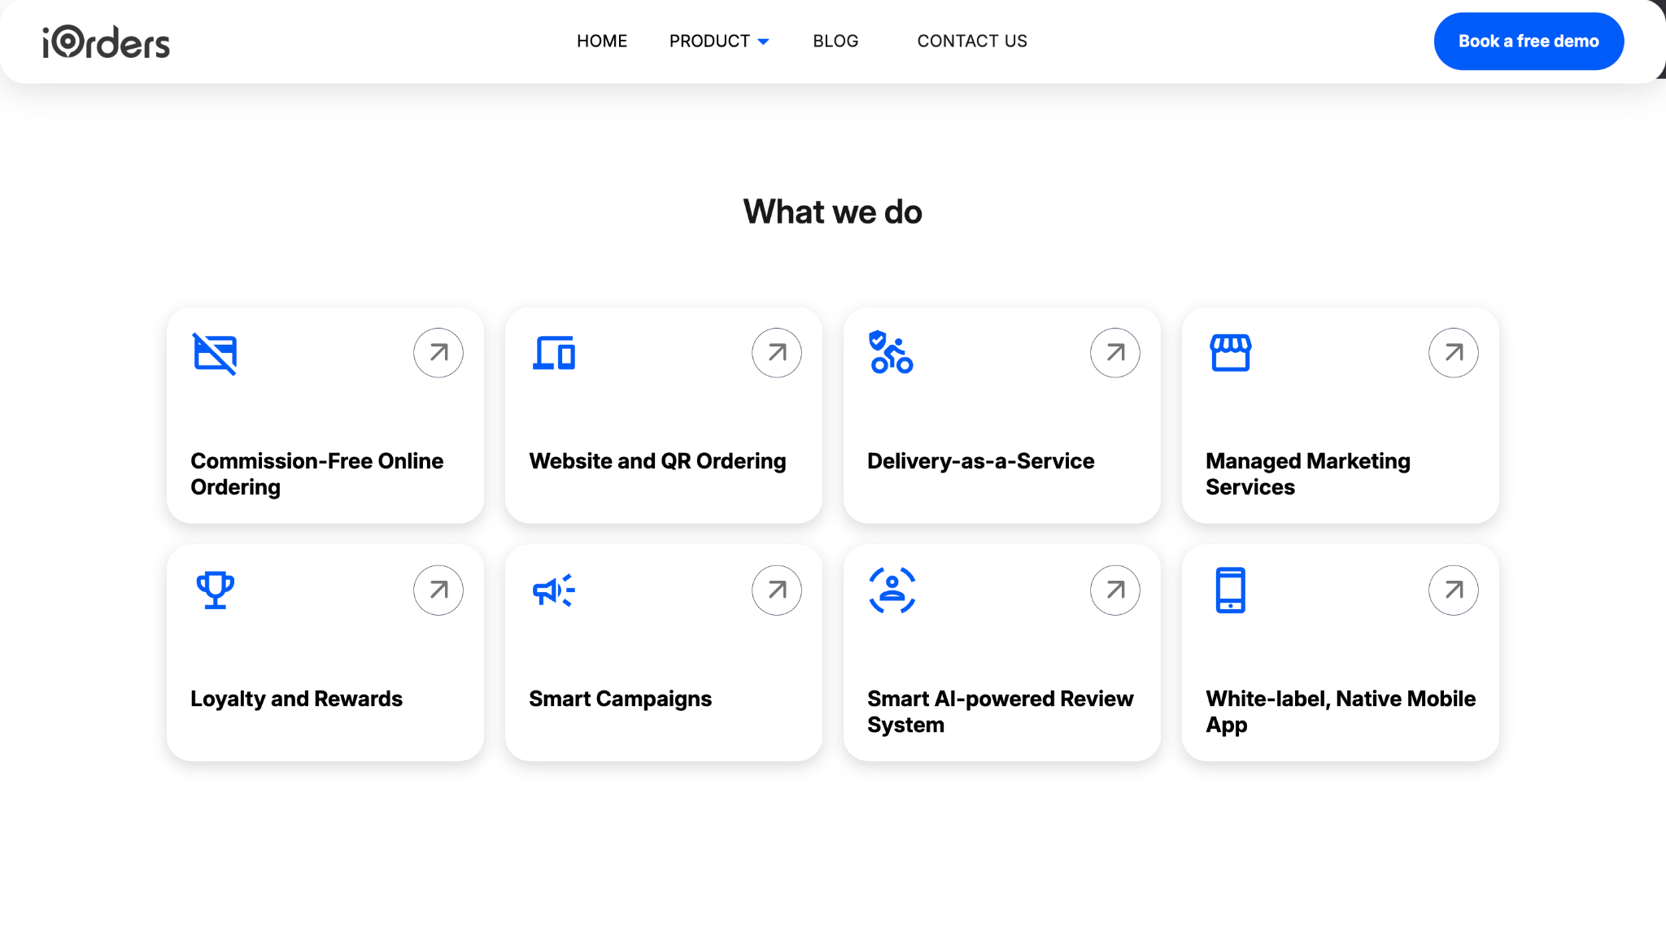Open arrow on Managed Marketing Services card
1666x937 pixels.
pyautogui.click(x=1454, y=353)
